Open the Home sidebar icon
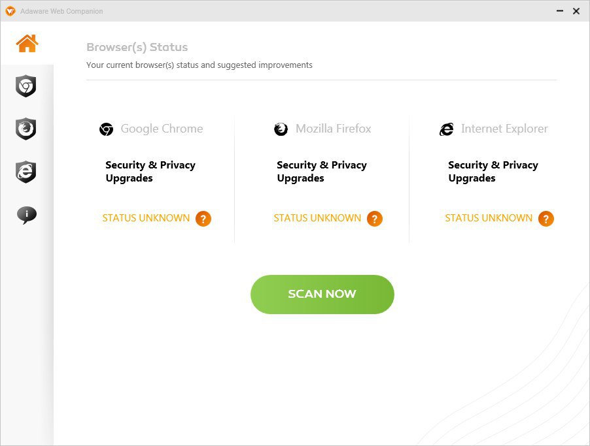The width and height of the screenshot is (590, 446). pos(27,44)
